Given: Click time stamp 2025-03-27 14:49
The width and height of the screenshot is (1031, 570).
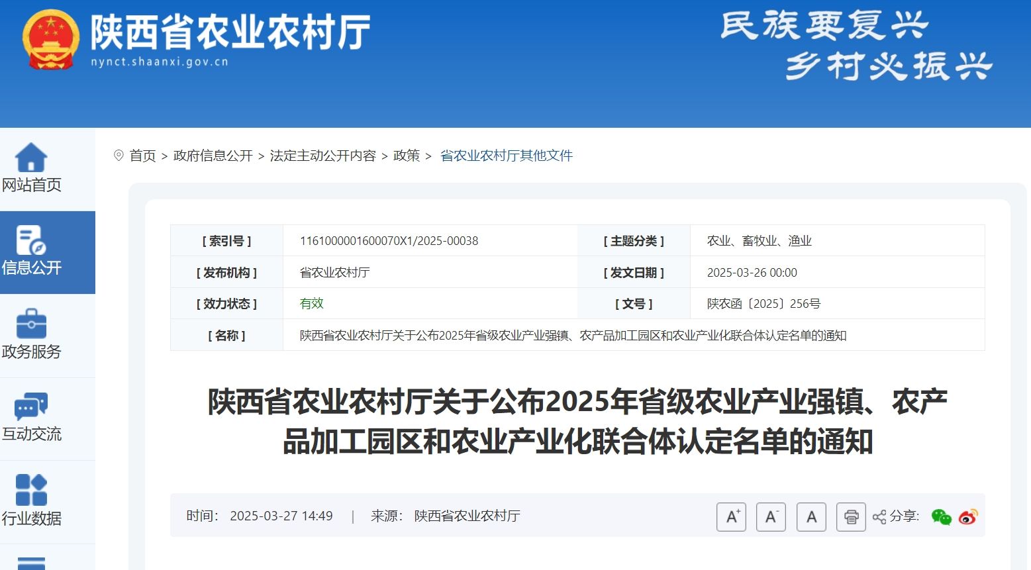Looking at the screenshot, I should click(281, 516).
